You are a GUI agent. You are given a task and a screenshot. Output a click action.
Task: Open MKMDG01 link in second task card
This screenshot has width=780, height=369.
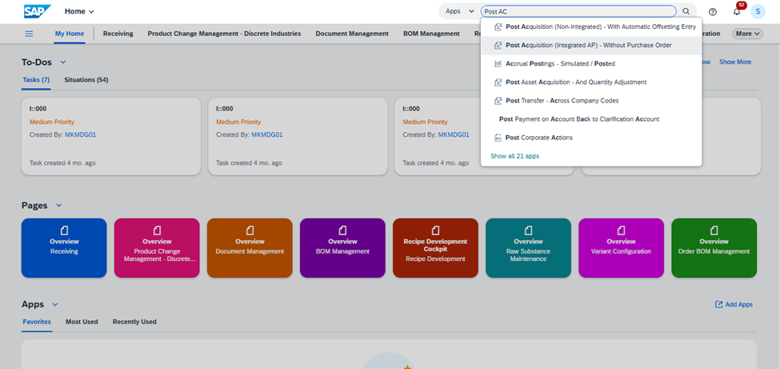pyautogui.click(x=266, y=134)
